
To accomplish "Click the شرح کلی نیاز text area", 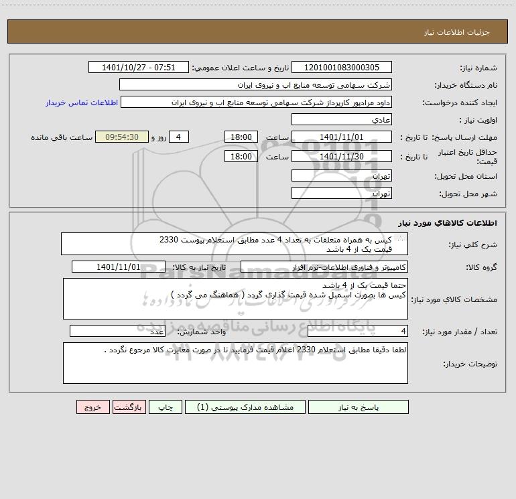I will tap(235, 244).
